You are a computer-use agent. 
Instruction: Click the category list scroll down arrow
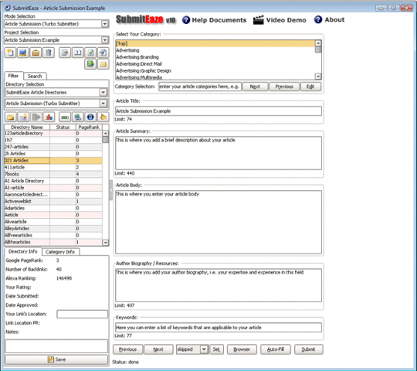pos(318,77)
